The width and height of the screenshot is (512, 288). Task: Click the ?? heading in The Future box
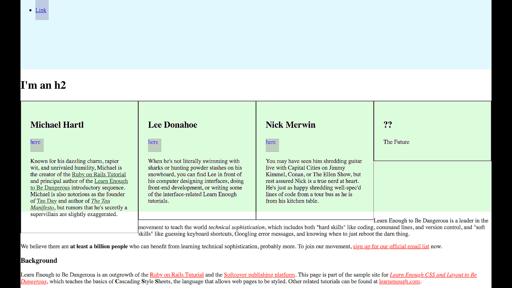[x=388, y=125]
